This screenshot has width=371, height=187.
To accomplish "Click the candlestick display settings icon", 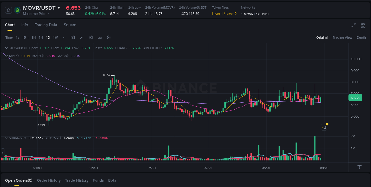I will tap(91, 37).
